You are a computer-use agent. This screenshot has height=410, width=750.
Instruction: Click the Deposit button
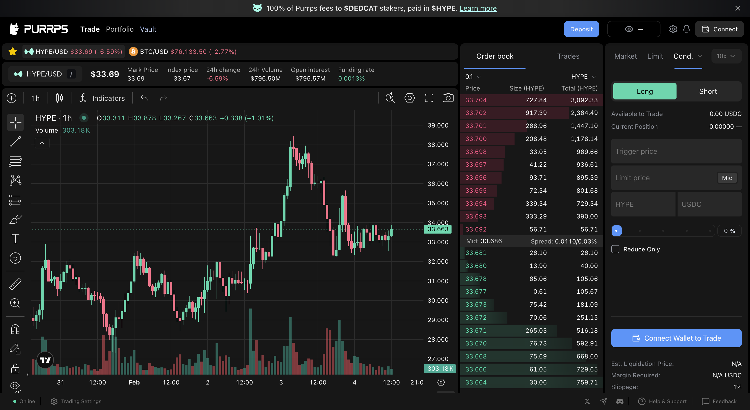point(581,29)
